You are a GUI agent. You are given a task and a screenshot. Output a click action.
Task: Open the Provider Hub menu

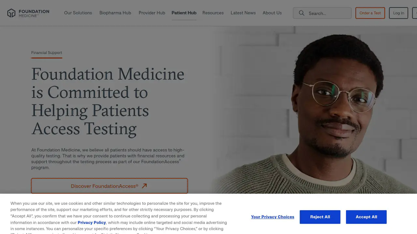point(152,13)
